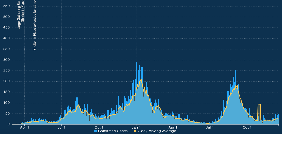
Task: Click the 200 y-axis label
Action: pos(6,81)
